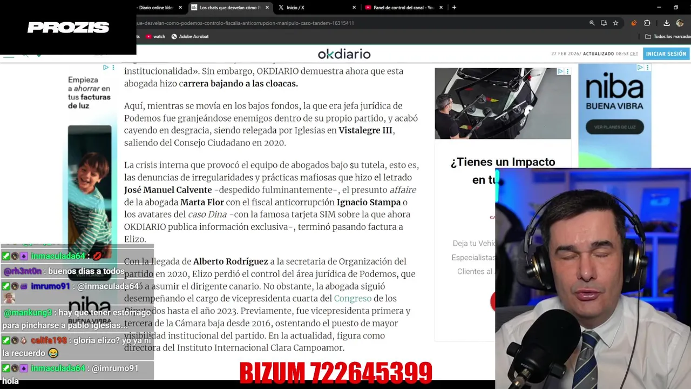Click the 'ACTUALIZADO 08:53 CET' timestamp

[610, 54]
